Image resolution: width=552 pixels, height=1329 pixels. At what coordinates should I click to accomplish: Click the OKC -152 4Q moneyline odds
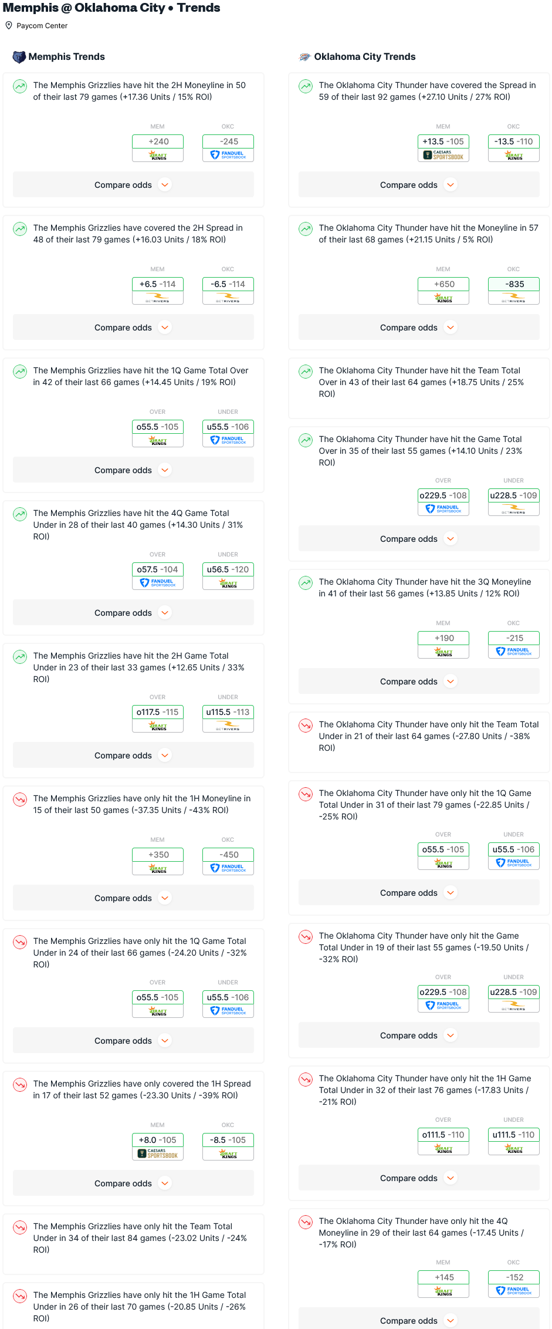(x=514, y=1277)
